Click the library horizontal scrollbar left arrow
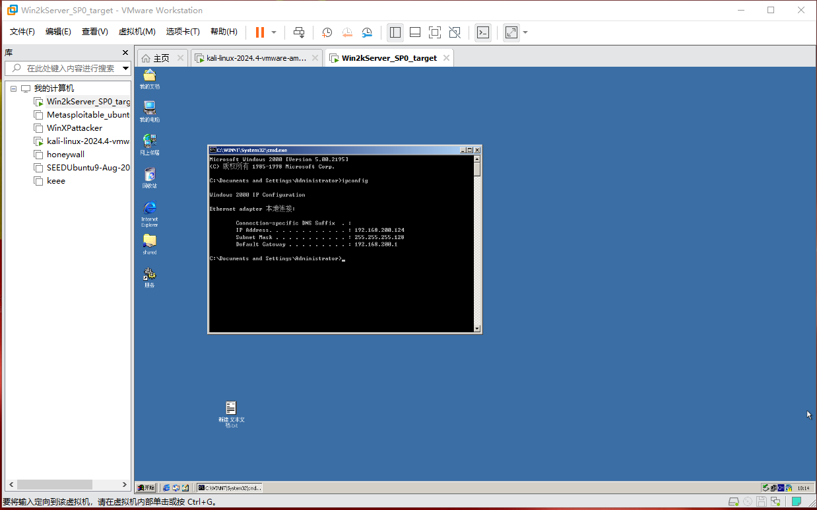Image resolution: width=817 pixels, height=510 pixels. pos(11,485)
